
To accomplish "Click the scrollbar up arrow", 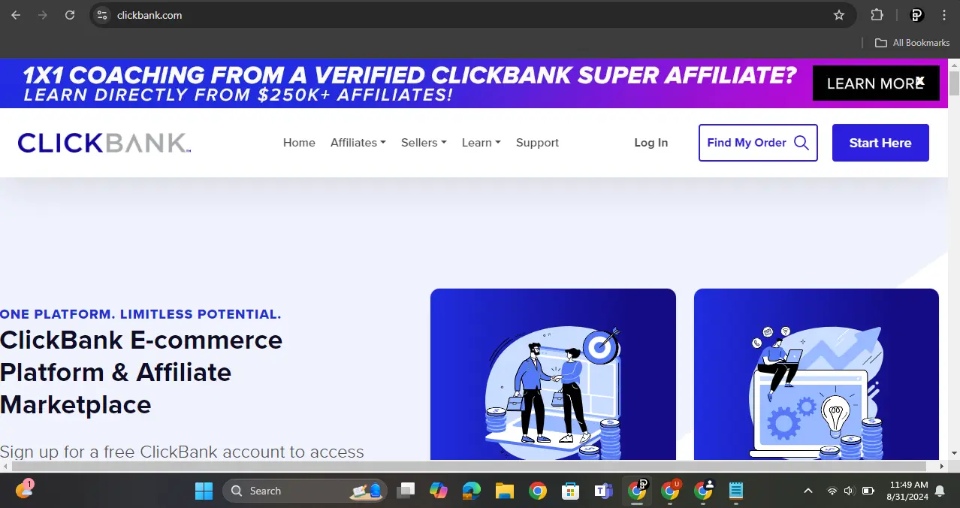I will tap(954, 65).
